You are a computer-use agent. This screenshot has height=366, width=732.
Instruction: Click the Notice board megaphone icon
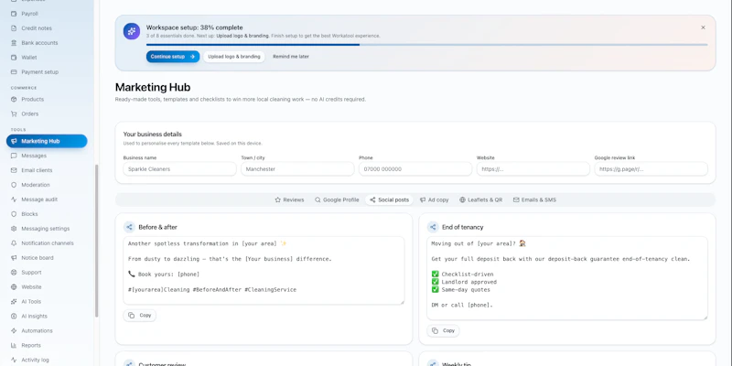pos(14,258)
